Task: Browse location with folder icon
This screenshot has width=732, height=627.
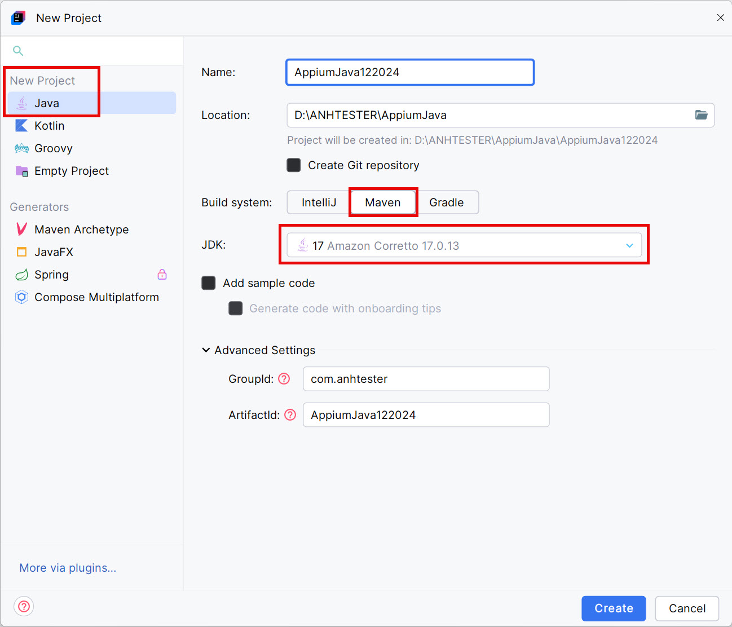Action: pyautogui.click(x=701, y=115)
